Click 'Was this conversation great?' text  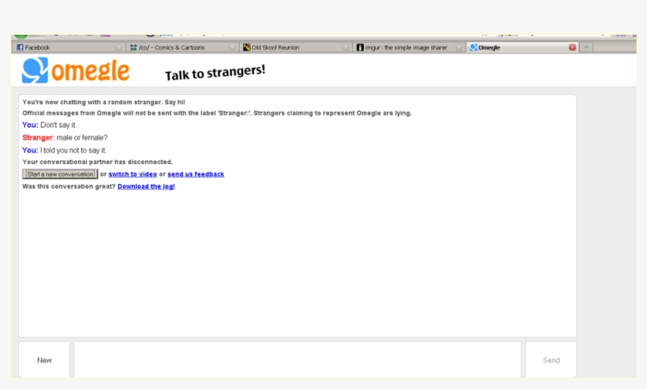click(x=69, y=186)
